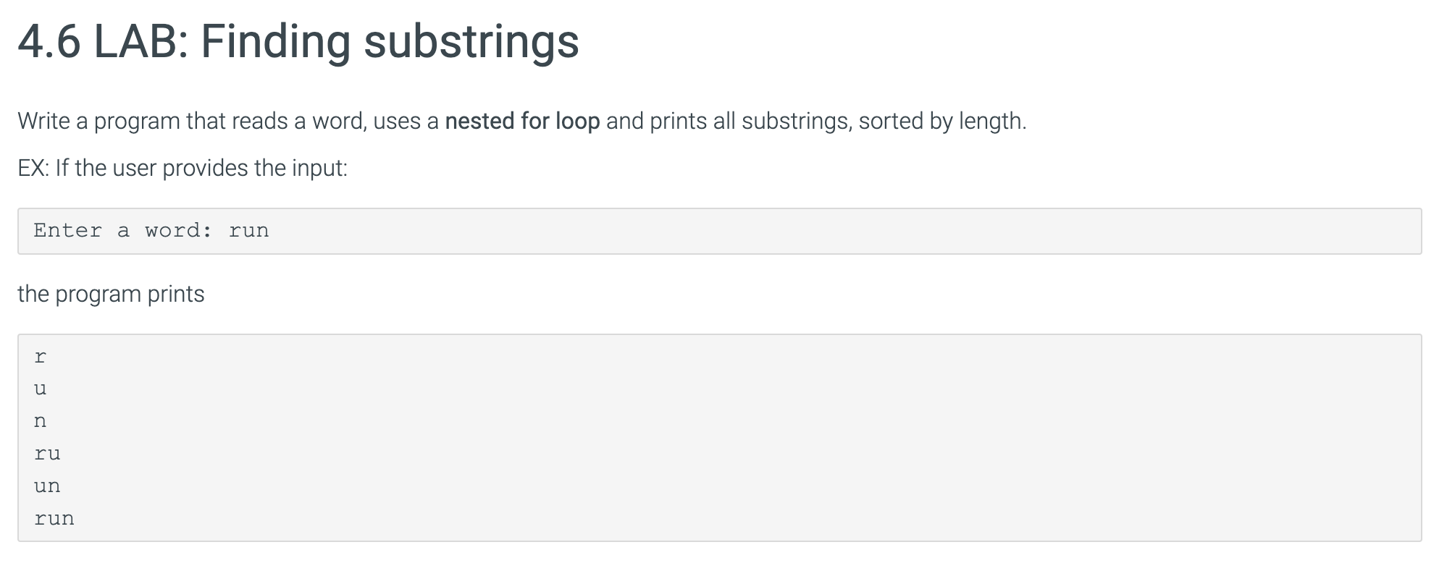Click the bold 'nested for loop' text
Image resolution: width=1447 pixels, height=563 pixels.
(x=522, y=121)
